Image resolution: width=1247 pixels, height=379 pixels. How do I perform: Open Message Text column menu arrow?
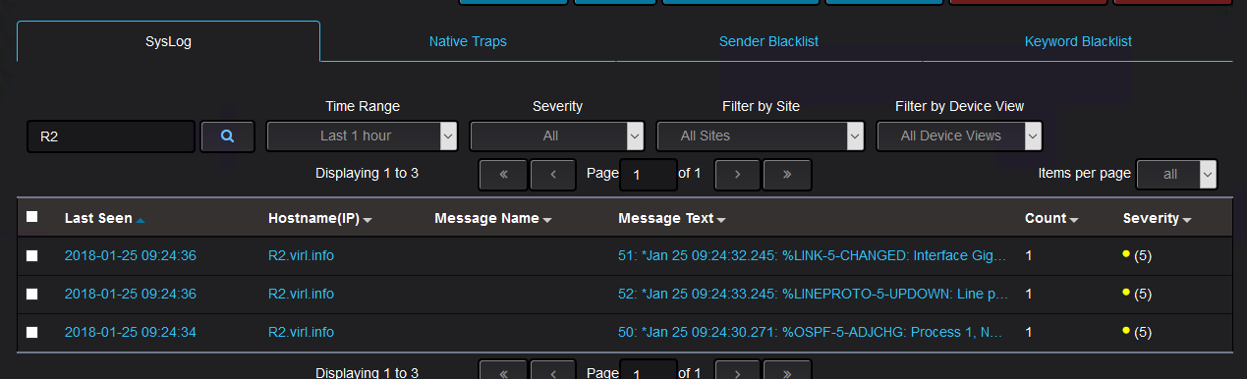click(721, 220)
